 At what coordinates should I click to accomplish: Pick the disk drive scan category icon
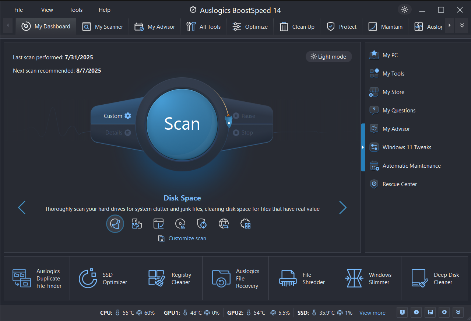[x=180, y=224]
